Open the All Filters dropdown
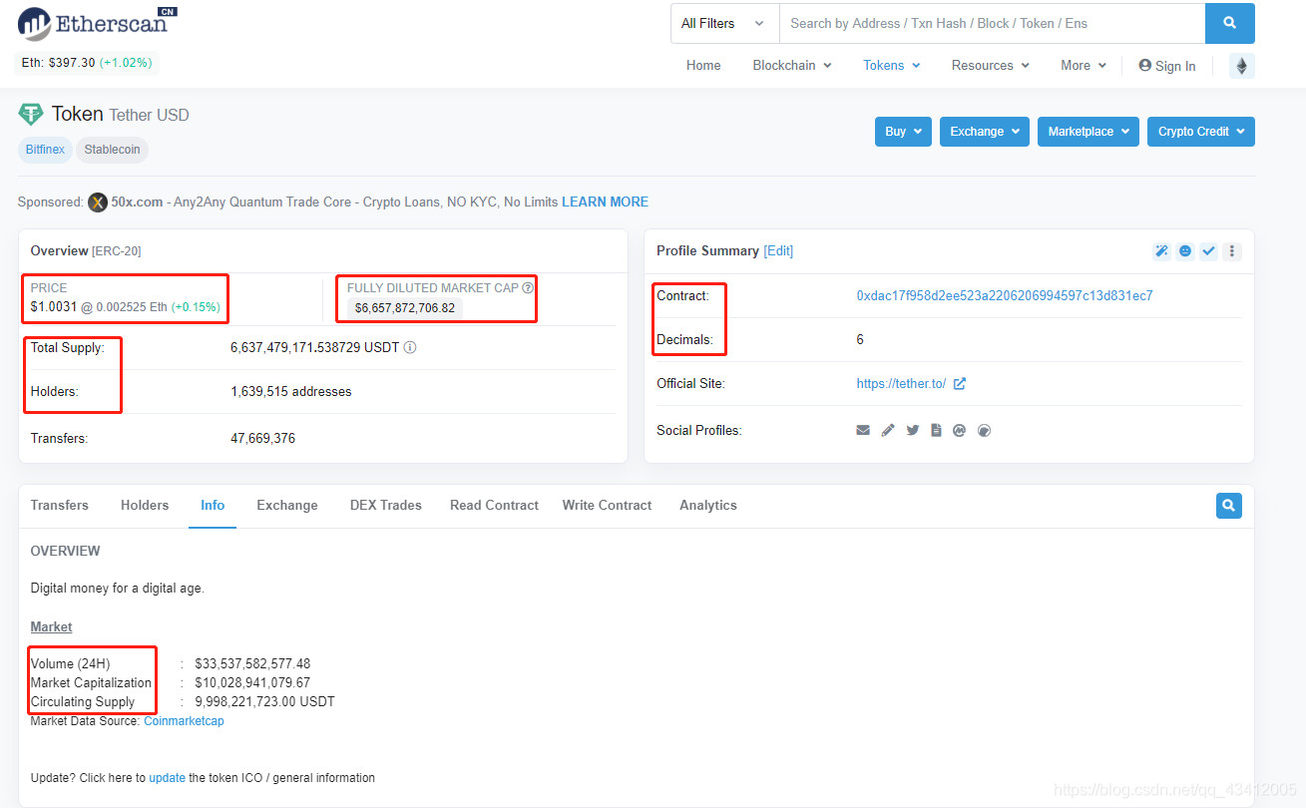The width and height of the screenshot is (1306, 808). [x=724, y=23]
